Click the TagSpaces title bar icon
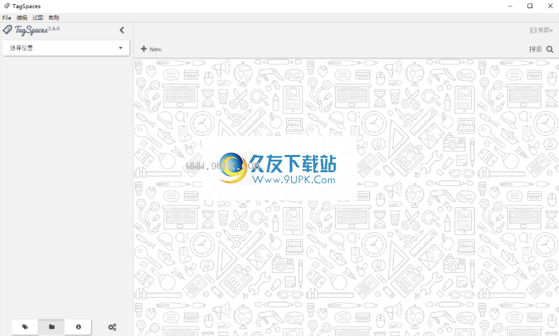The height and width of the screenshot is (336, 559). click(x=7, y=6)
